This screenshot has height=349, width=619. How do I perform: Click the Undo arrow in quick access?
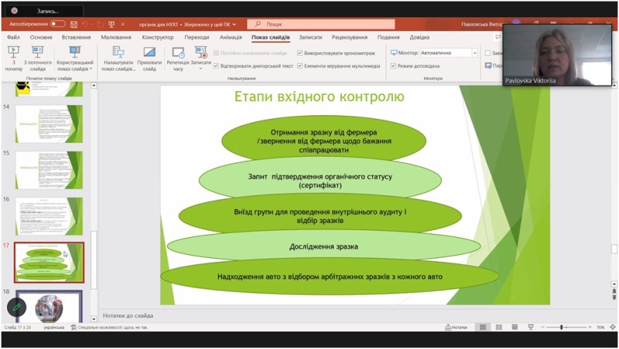pos(85,25)
